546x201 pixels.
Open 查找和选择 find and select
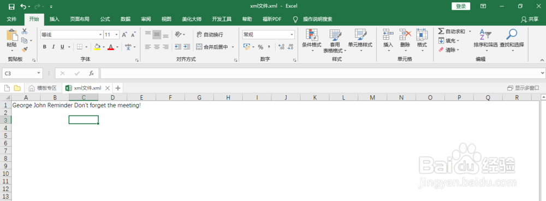pyautogui.click(x=512, y=41)
